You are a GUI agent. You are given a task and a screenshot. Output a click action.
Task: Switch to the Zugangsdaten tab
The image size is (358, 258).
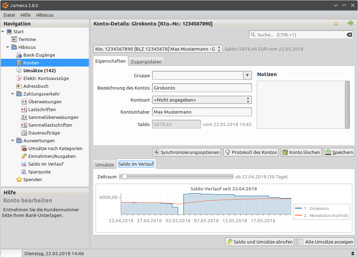tap(146, 62)
